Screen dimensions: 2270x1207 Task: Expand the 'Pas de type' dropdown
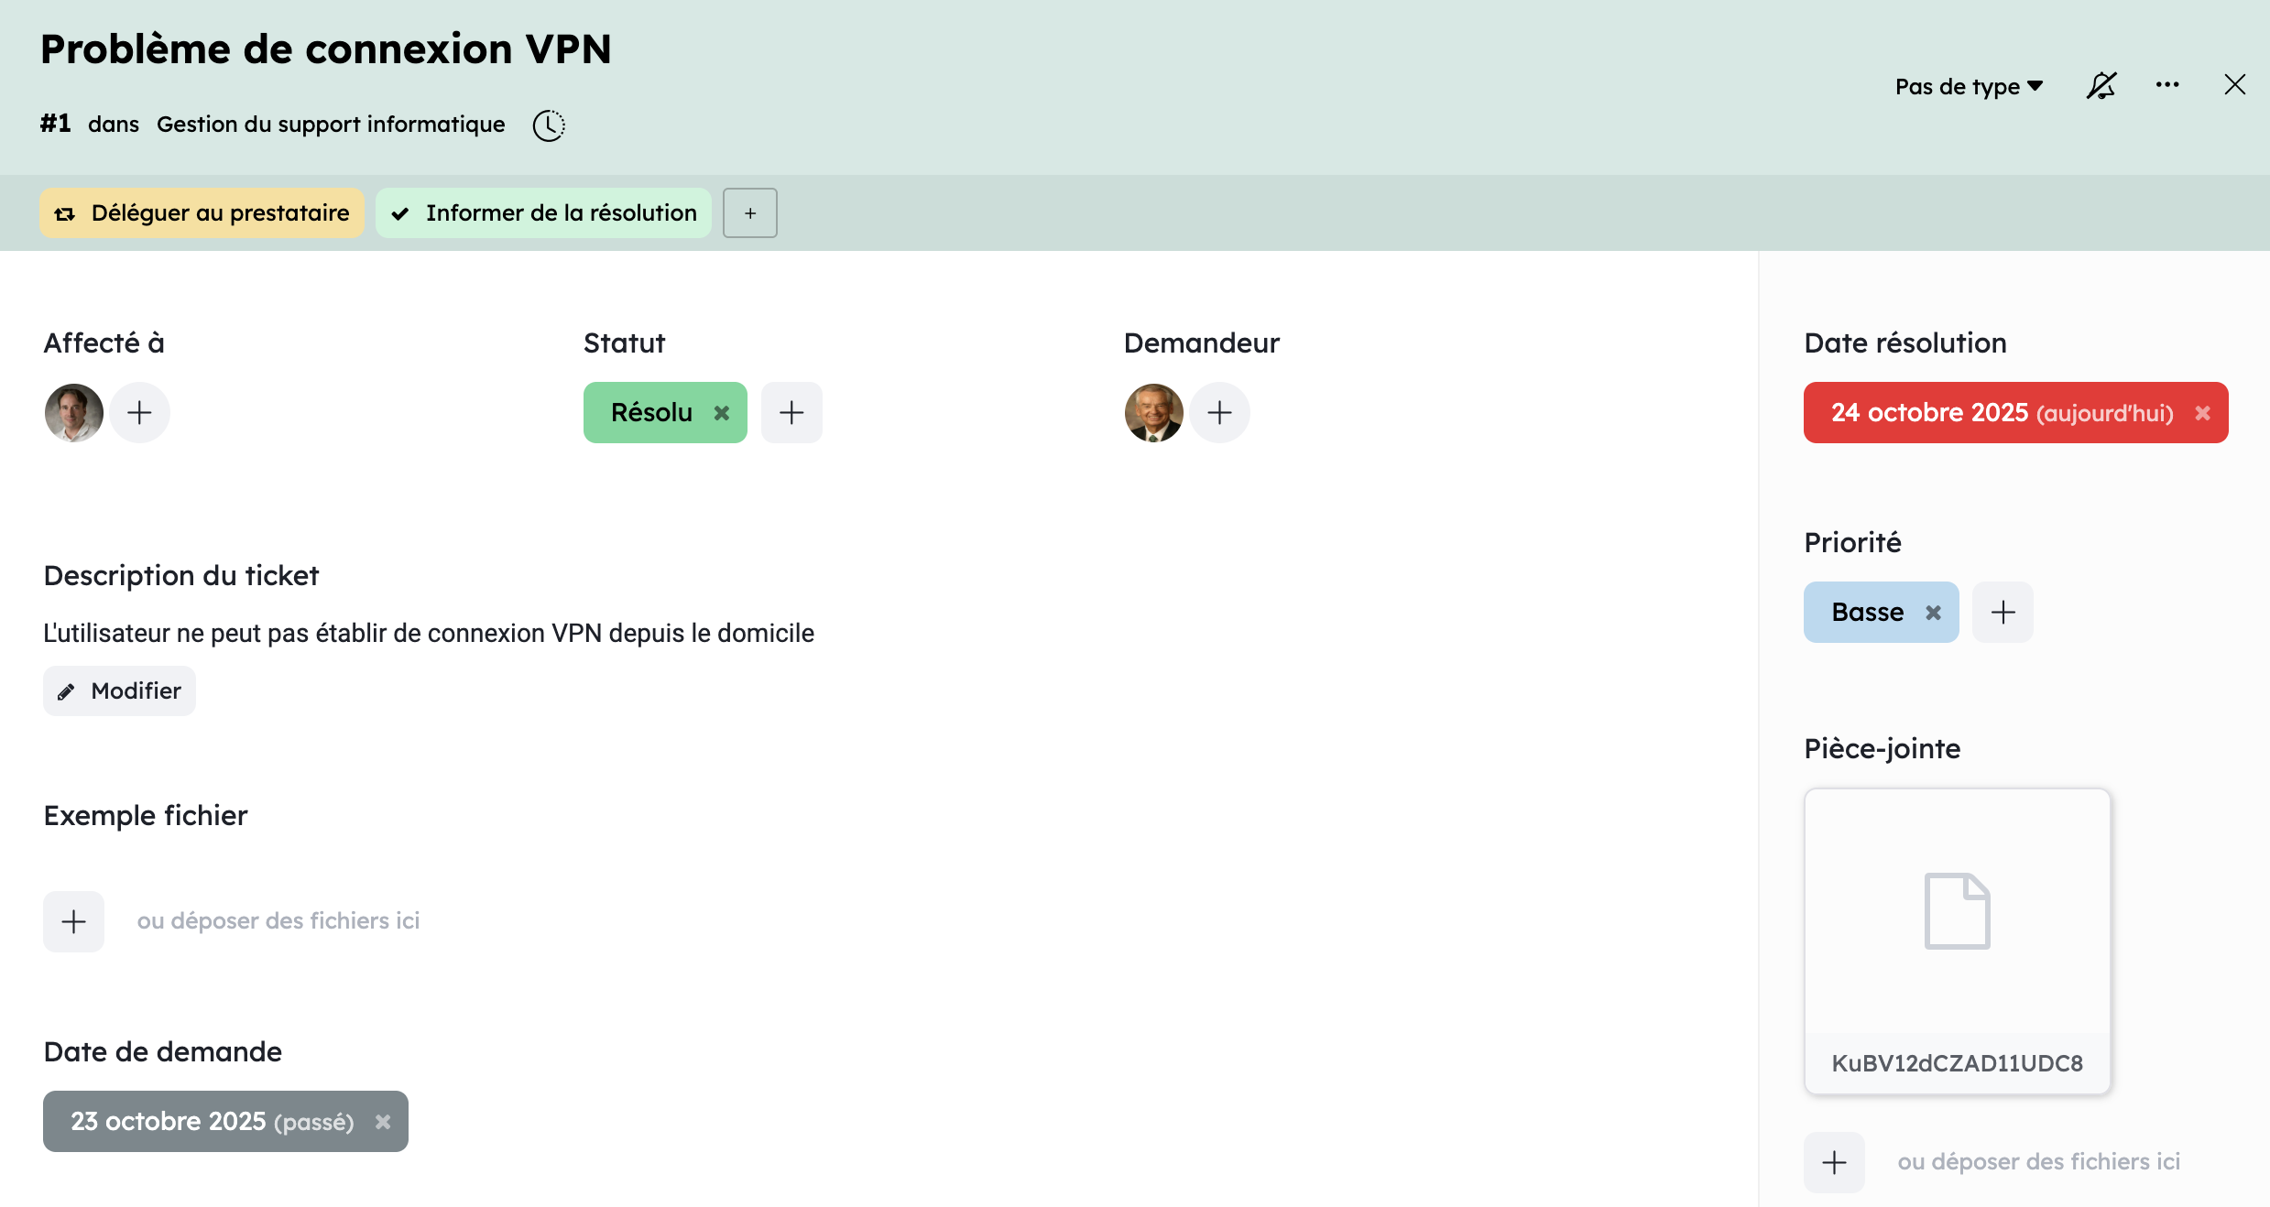[x=1969, y=86]
